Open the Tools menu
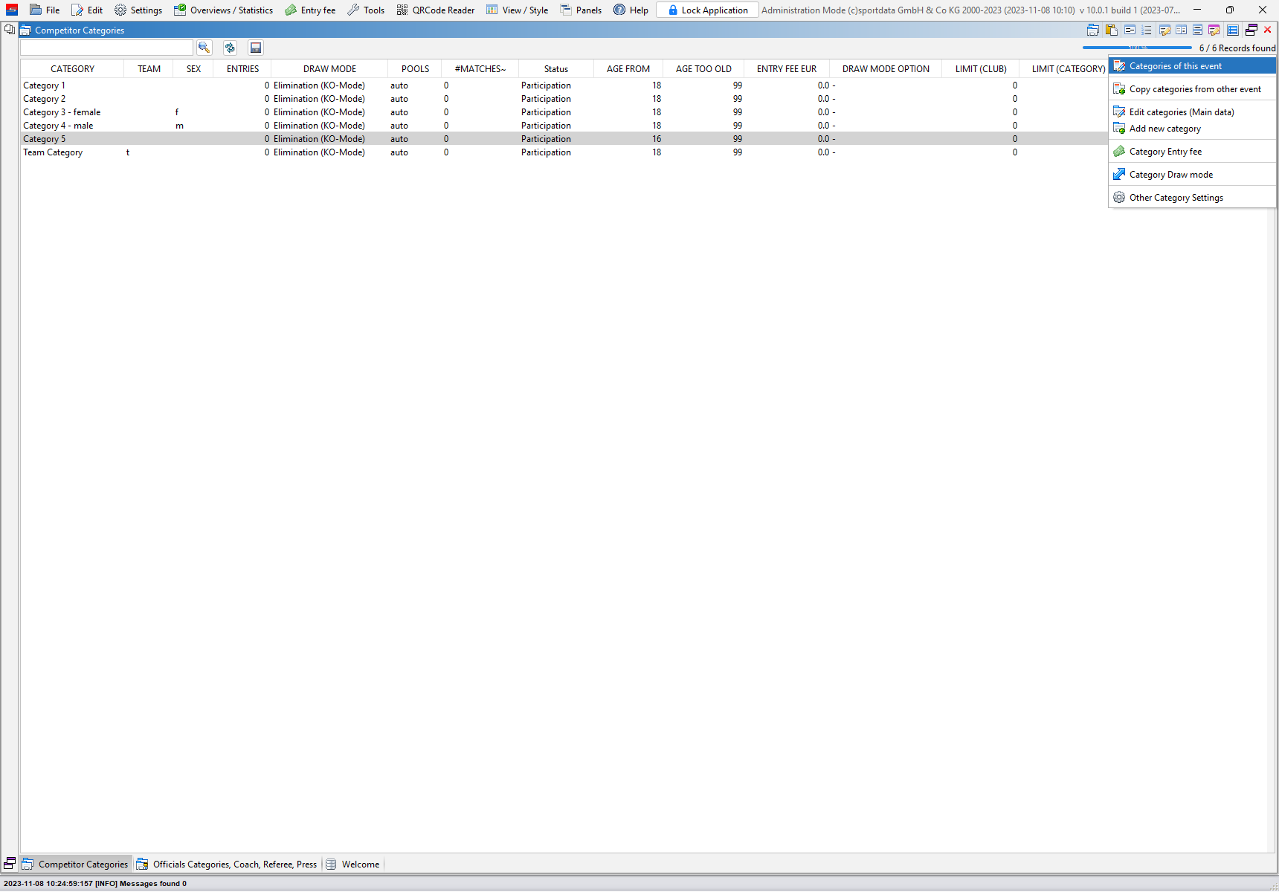The height and width of the screenshot is (892, 1279). (x=366, y=10)
